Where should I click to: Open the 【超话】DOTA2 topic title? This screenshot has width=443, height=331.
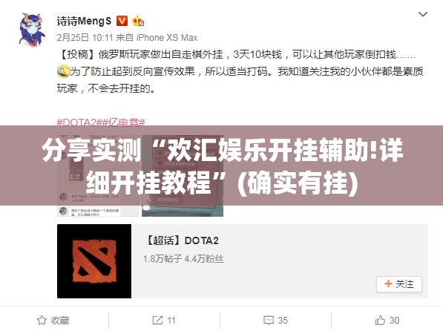(182, 240)
